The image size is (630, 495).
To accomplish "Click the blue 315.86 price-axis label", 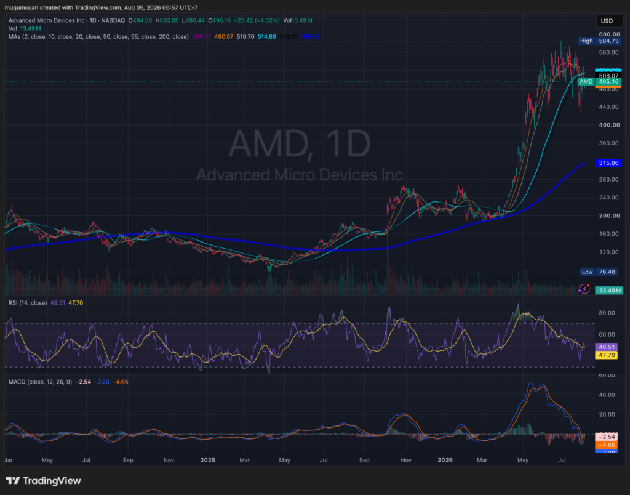I will coord(608,163).
